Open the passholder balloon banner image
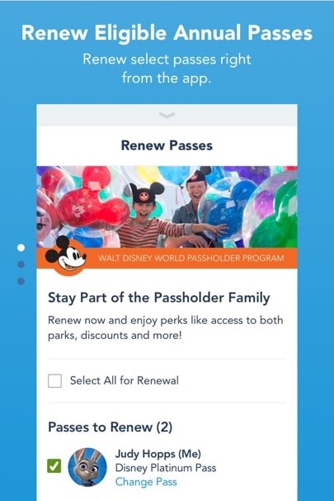Screen dimensions: 334x501 point(167,207)
